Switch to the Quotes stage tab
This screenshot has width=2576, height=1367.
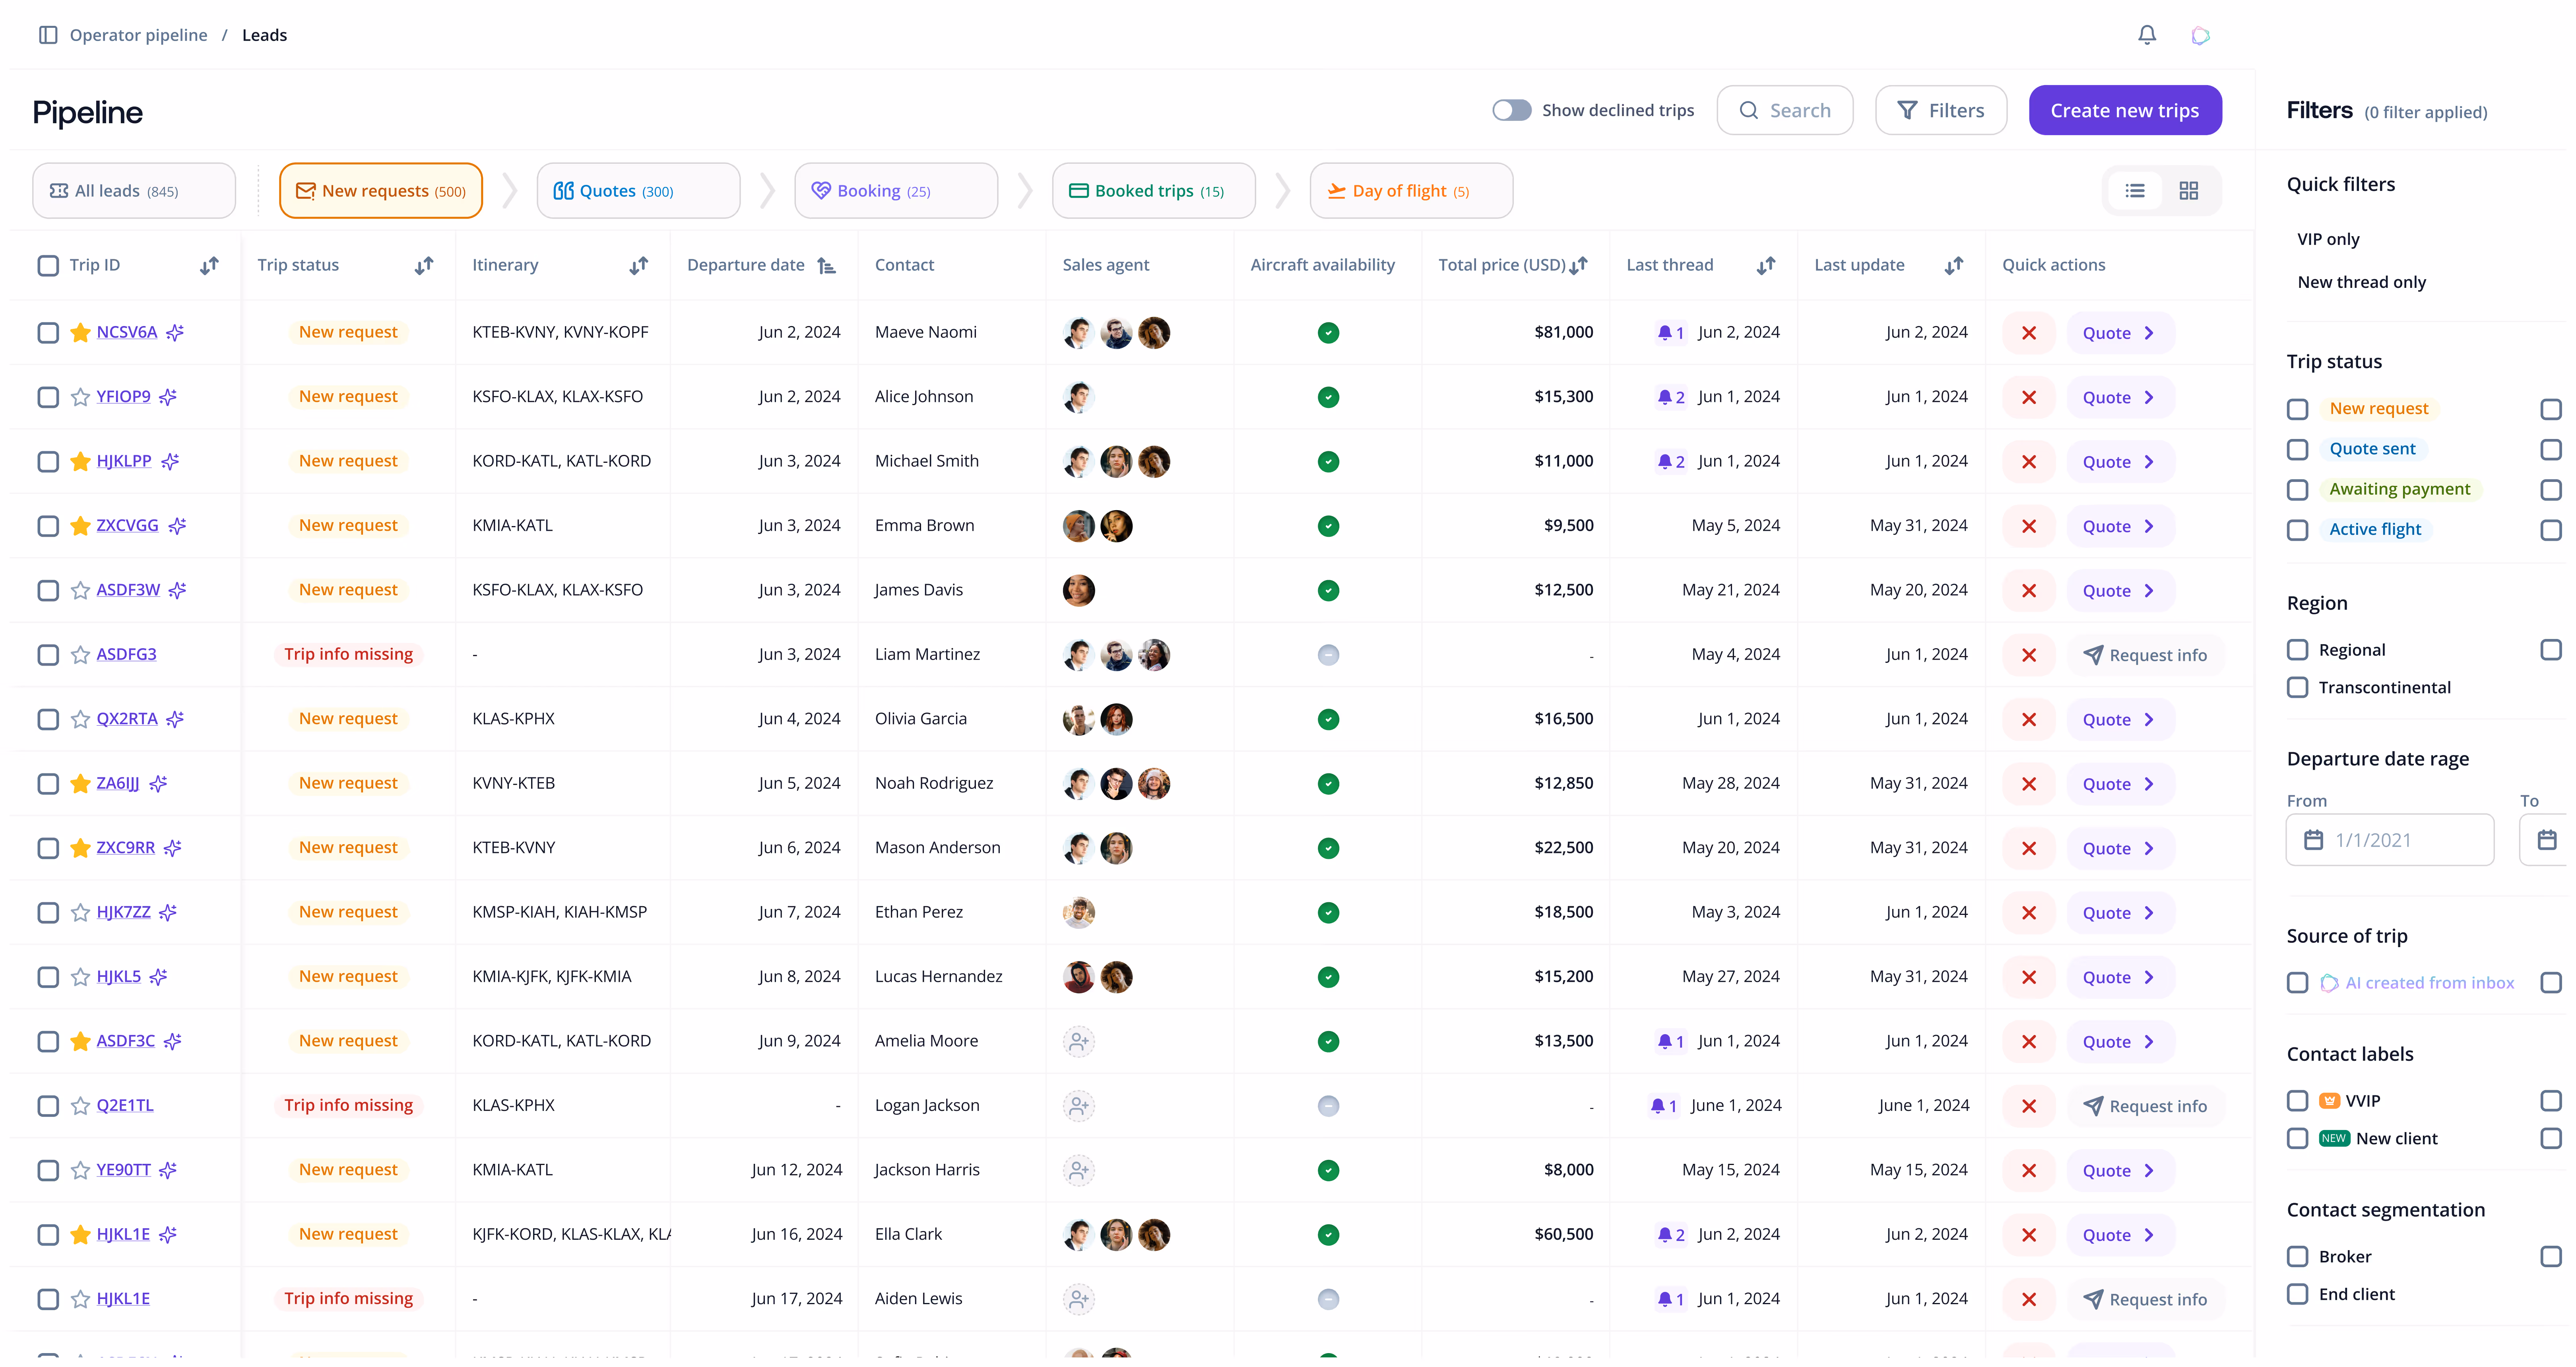638,191
